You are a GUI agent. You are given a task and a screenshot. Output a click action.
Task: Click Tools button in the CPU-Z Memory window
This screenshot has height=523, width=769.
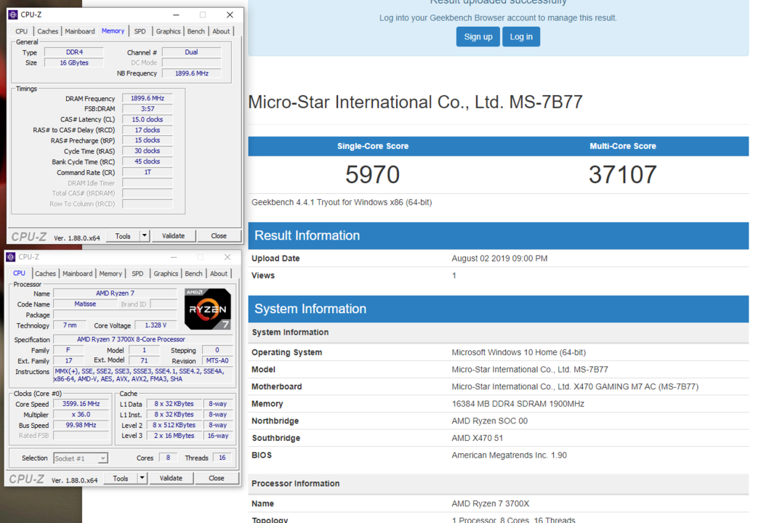click(123, 236)
